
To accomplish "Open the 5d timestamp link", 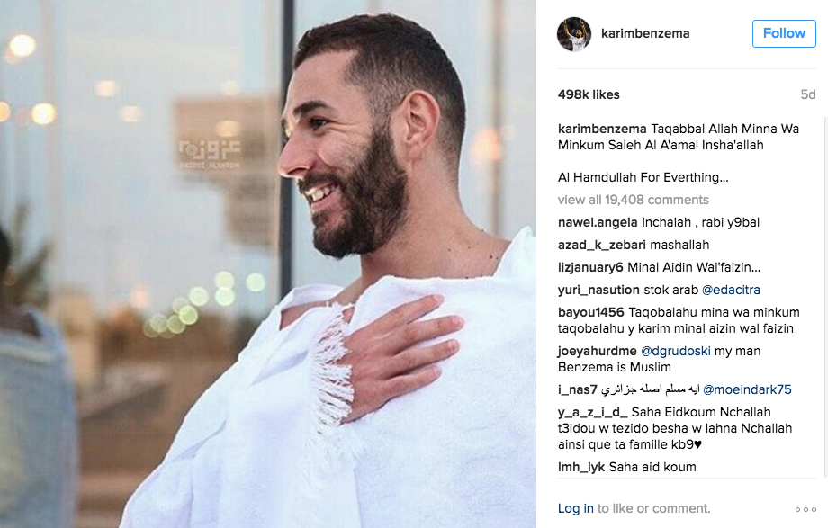I will click(x=808, y=94).
